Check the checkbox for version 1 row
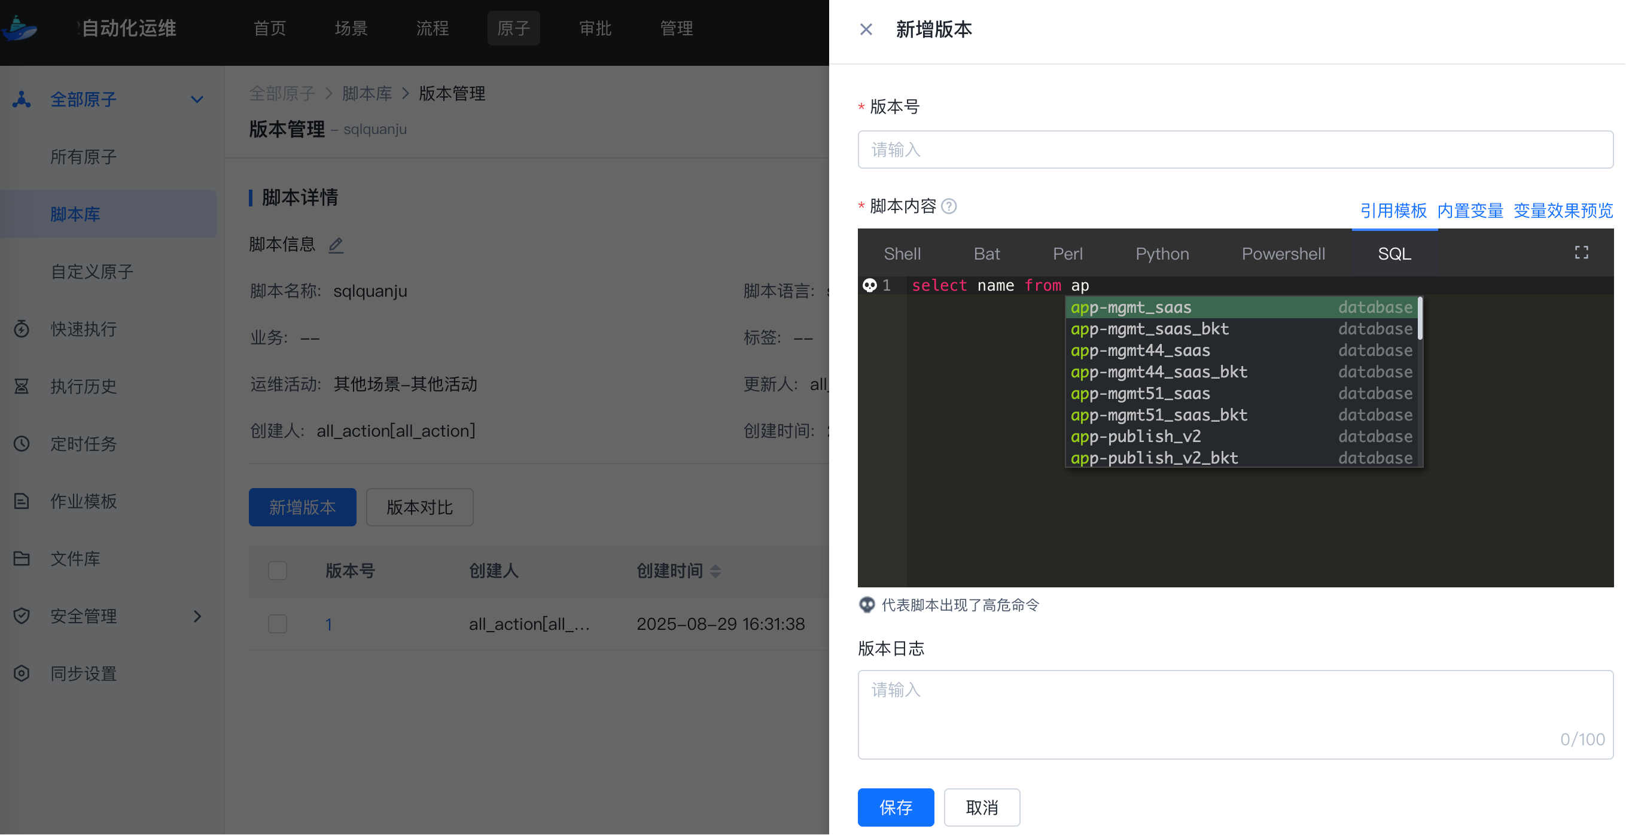The height and width of the screenshot is (835, 1626). (278, 624)
